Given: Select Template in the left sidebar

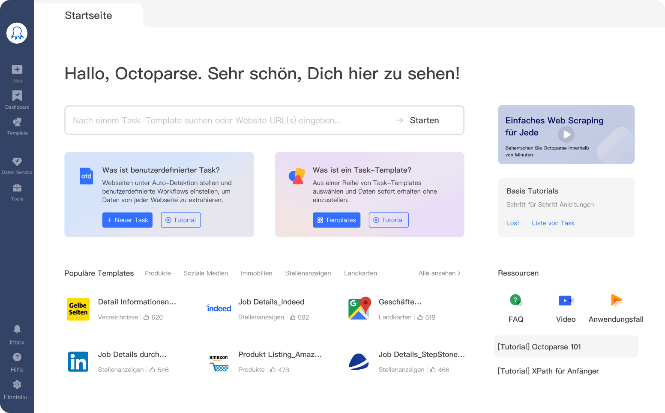Looking at the screenshot, I should (17, 126).
